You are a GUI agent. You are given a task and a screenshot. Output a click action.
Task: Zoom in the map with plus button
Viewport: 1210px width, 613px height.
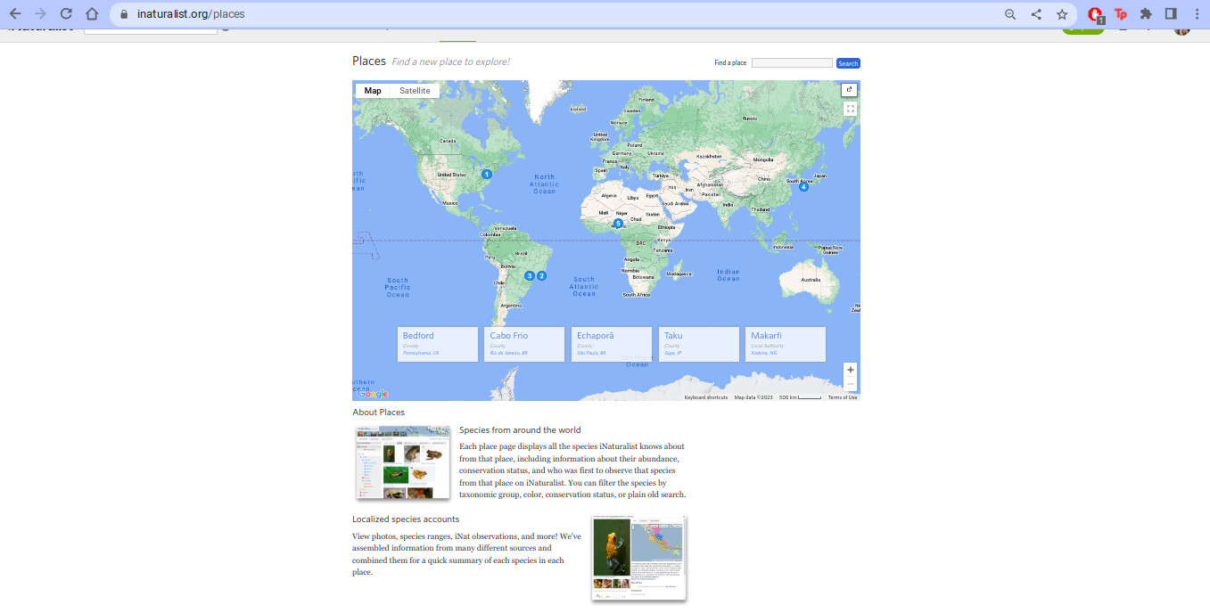tap(851, 370)
